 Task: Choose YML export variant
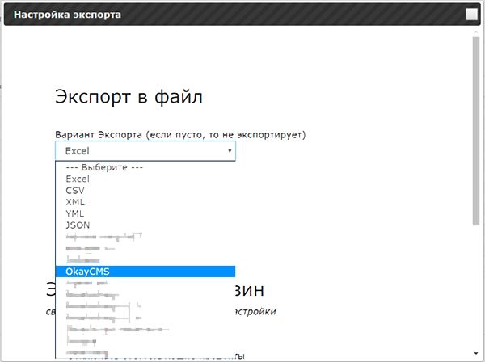(x=75, y=213)
